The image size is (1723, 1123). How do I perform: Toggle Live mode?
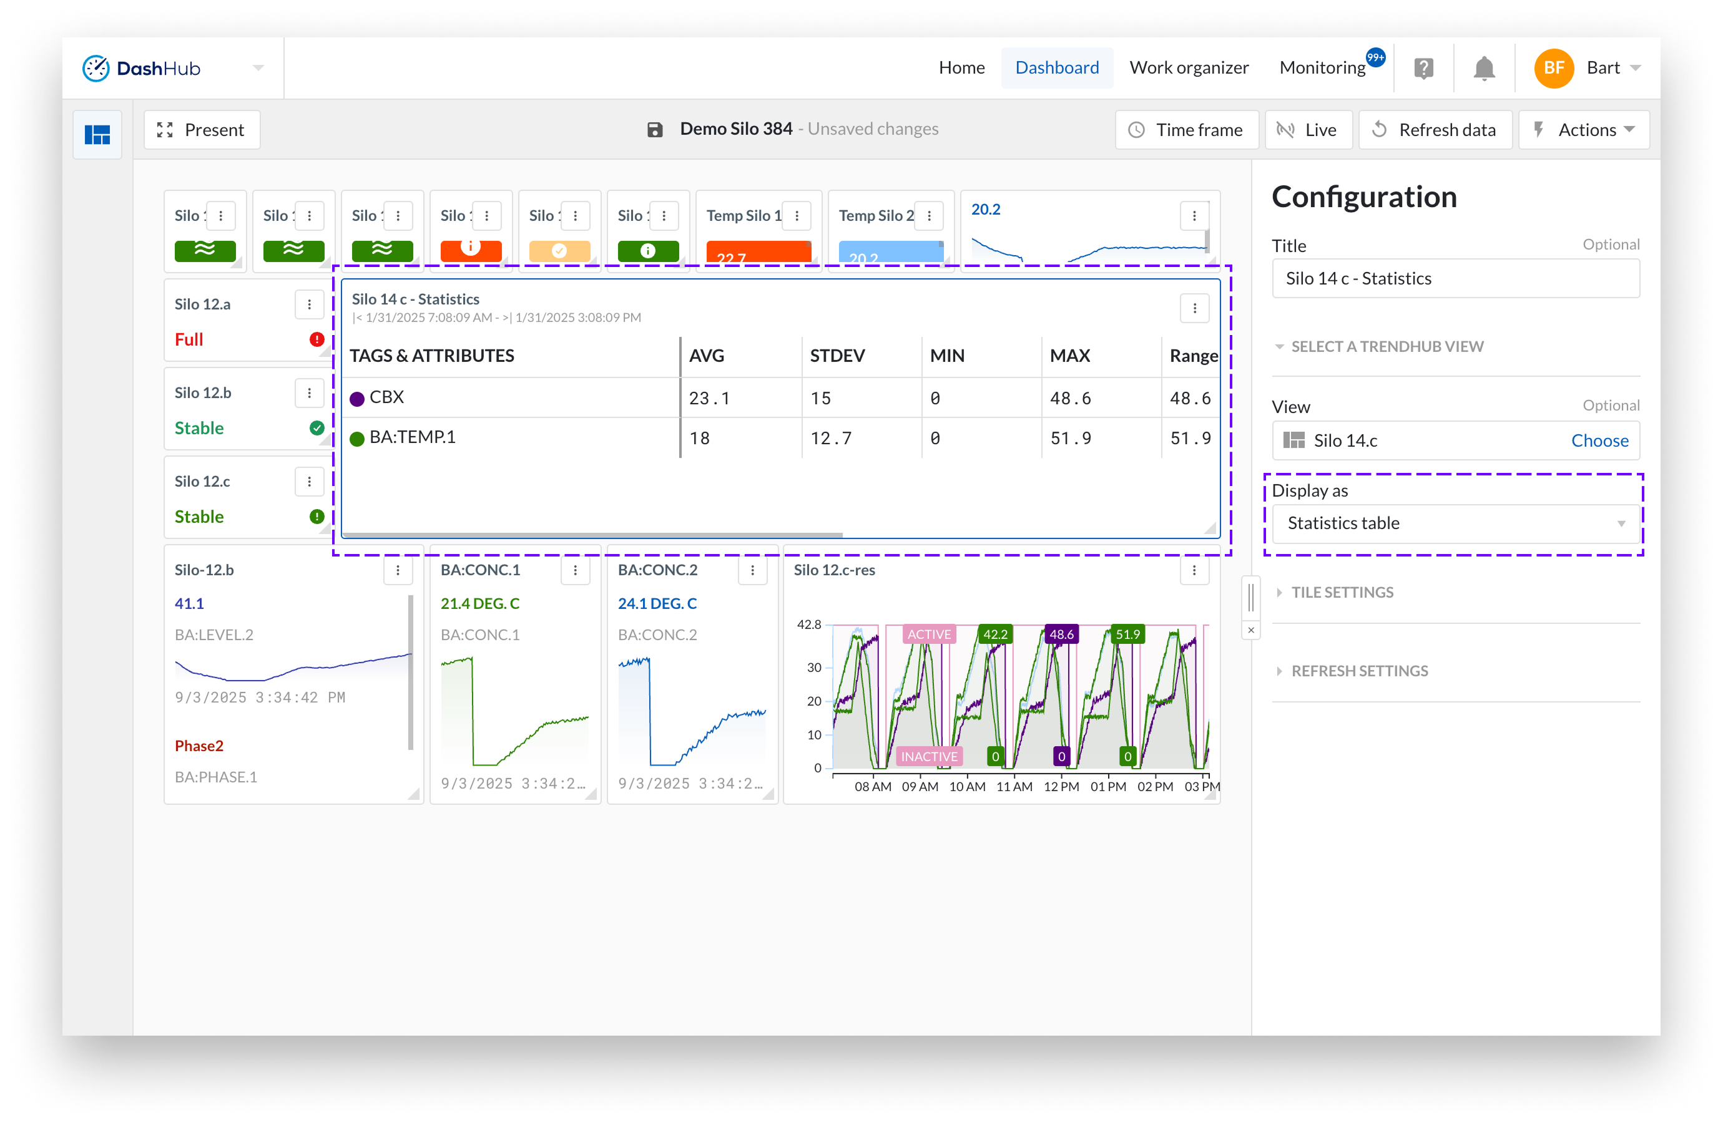pyautogui.click(x=1307, y=130)
